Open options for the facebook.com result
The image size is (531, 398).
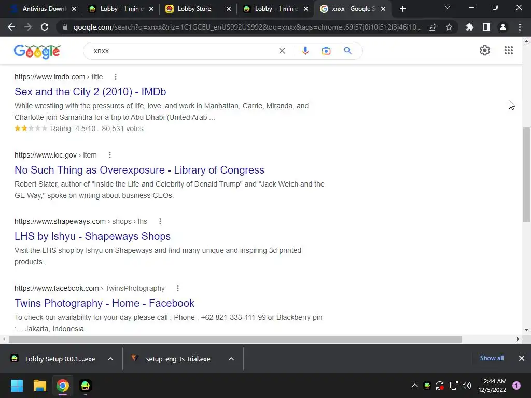click(178, 288)
